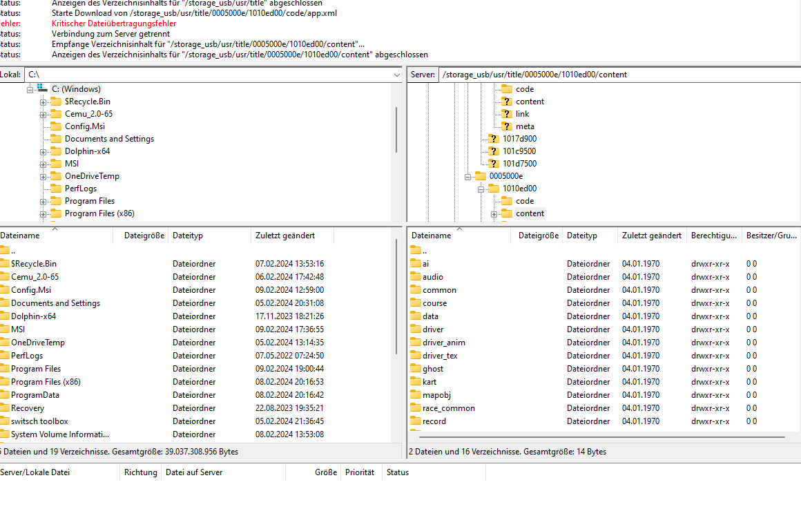The image size is (801, 518).
Task: Click the Config.Msi folder icon in tree
Action: [56, 126]
